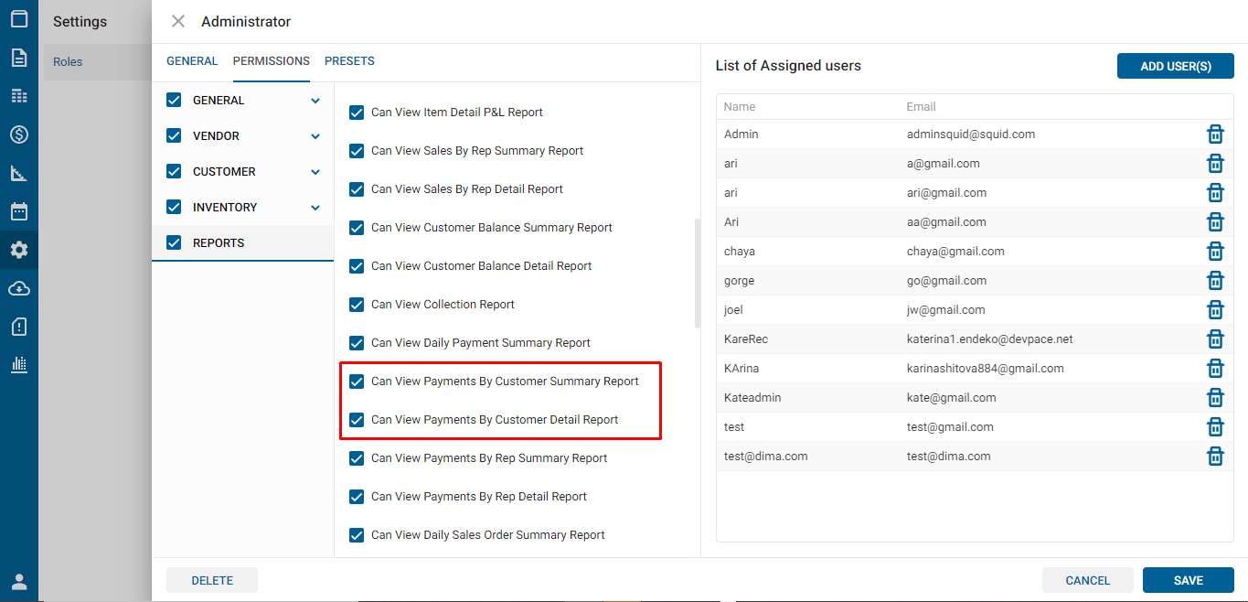
Task: Click the settings gear icon in sidebar
Action: 19,250
